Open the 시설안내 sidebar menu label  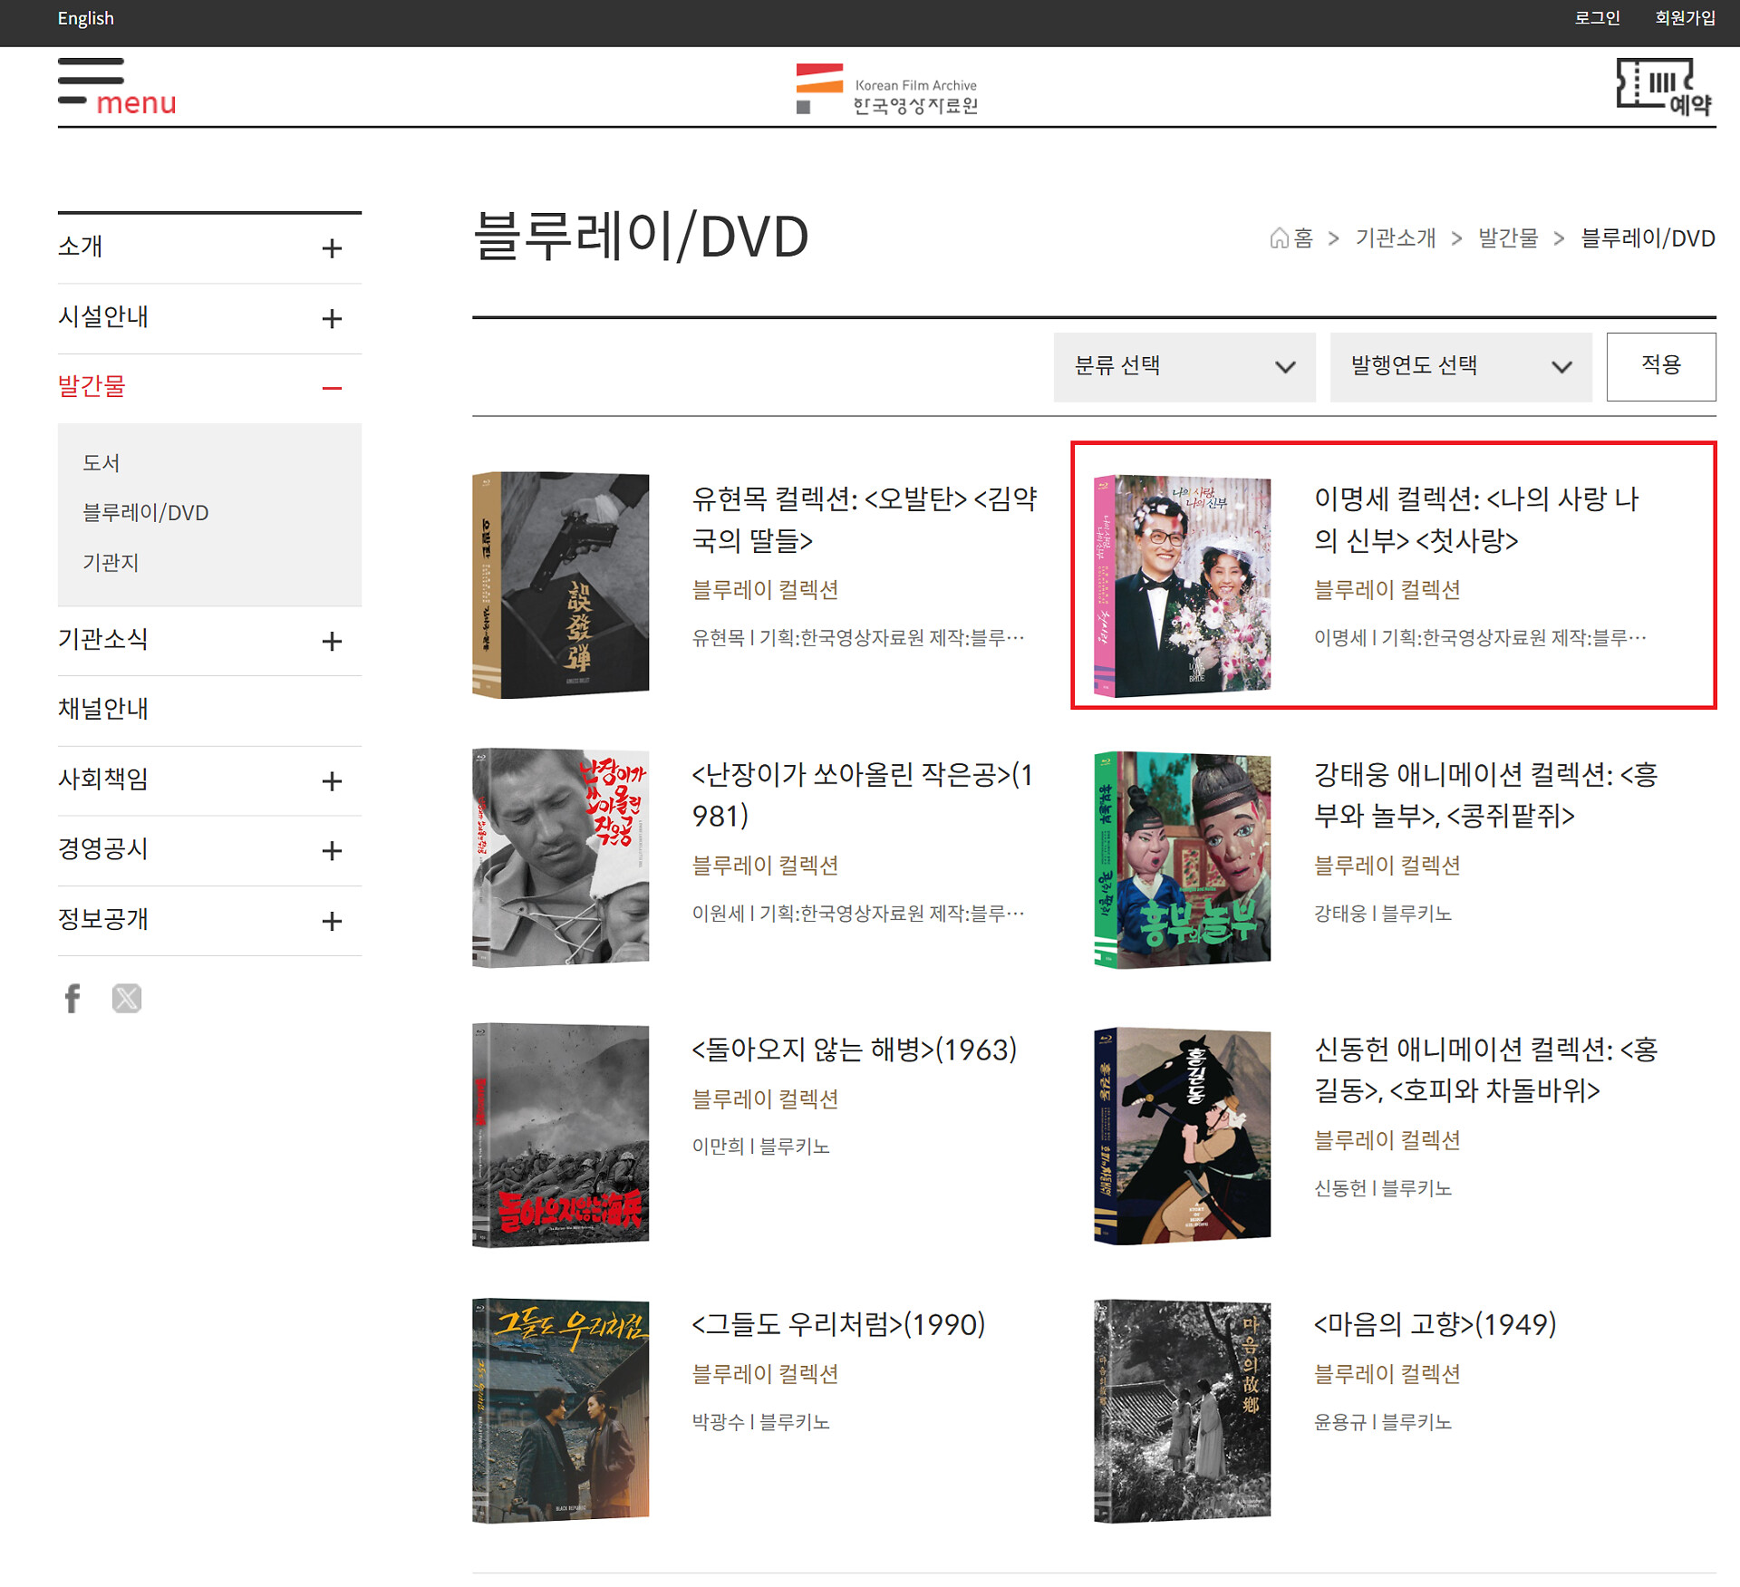pos(103,316)
